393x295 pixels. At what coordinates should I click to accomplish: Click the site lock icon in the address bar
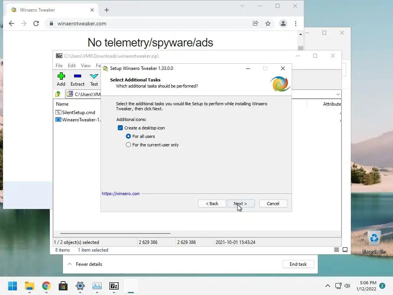tap(51, 23)
